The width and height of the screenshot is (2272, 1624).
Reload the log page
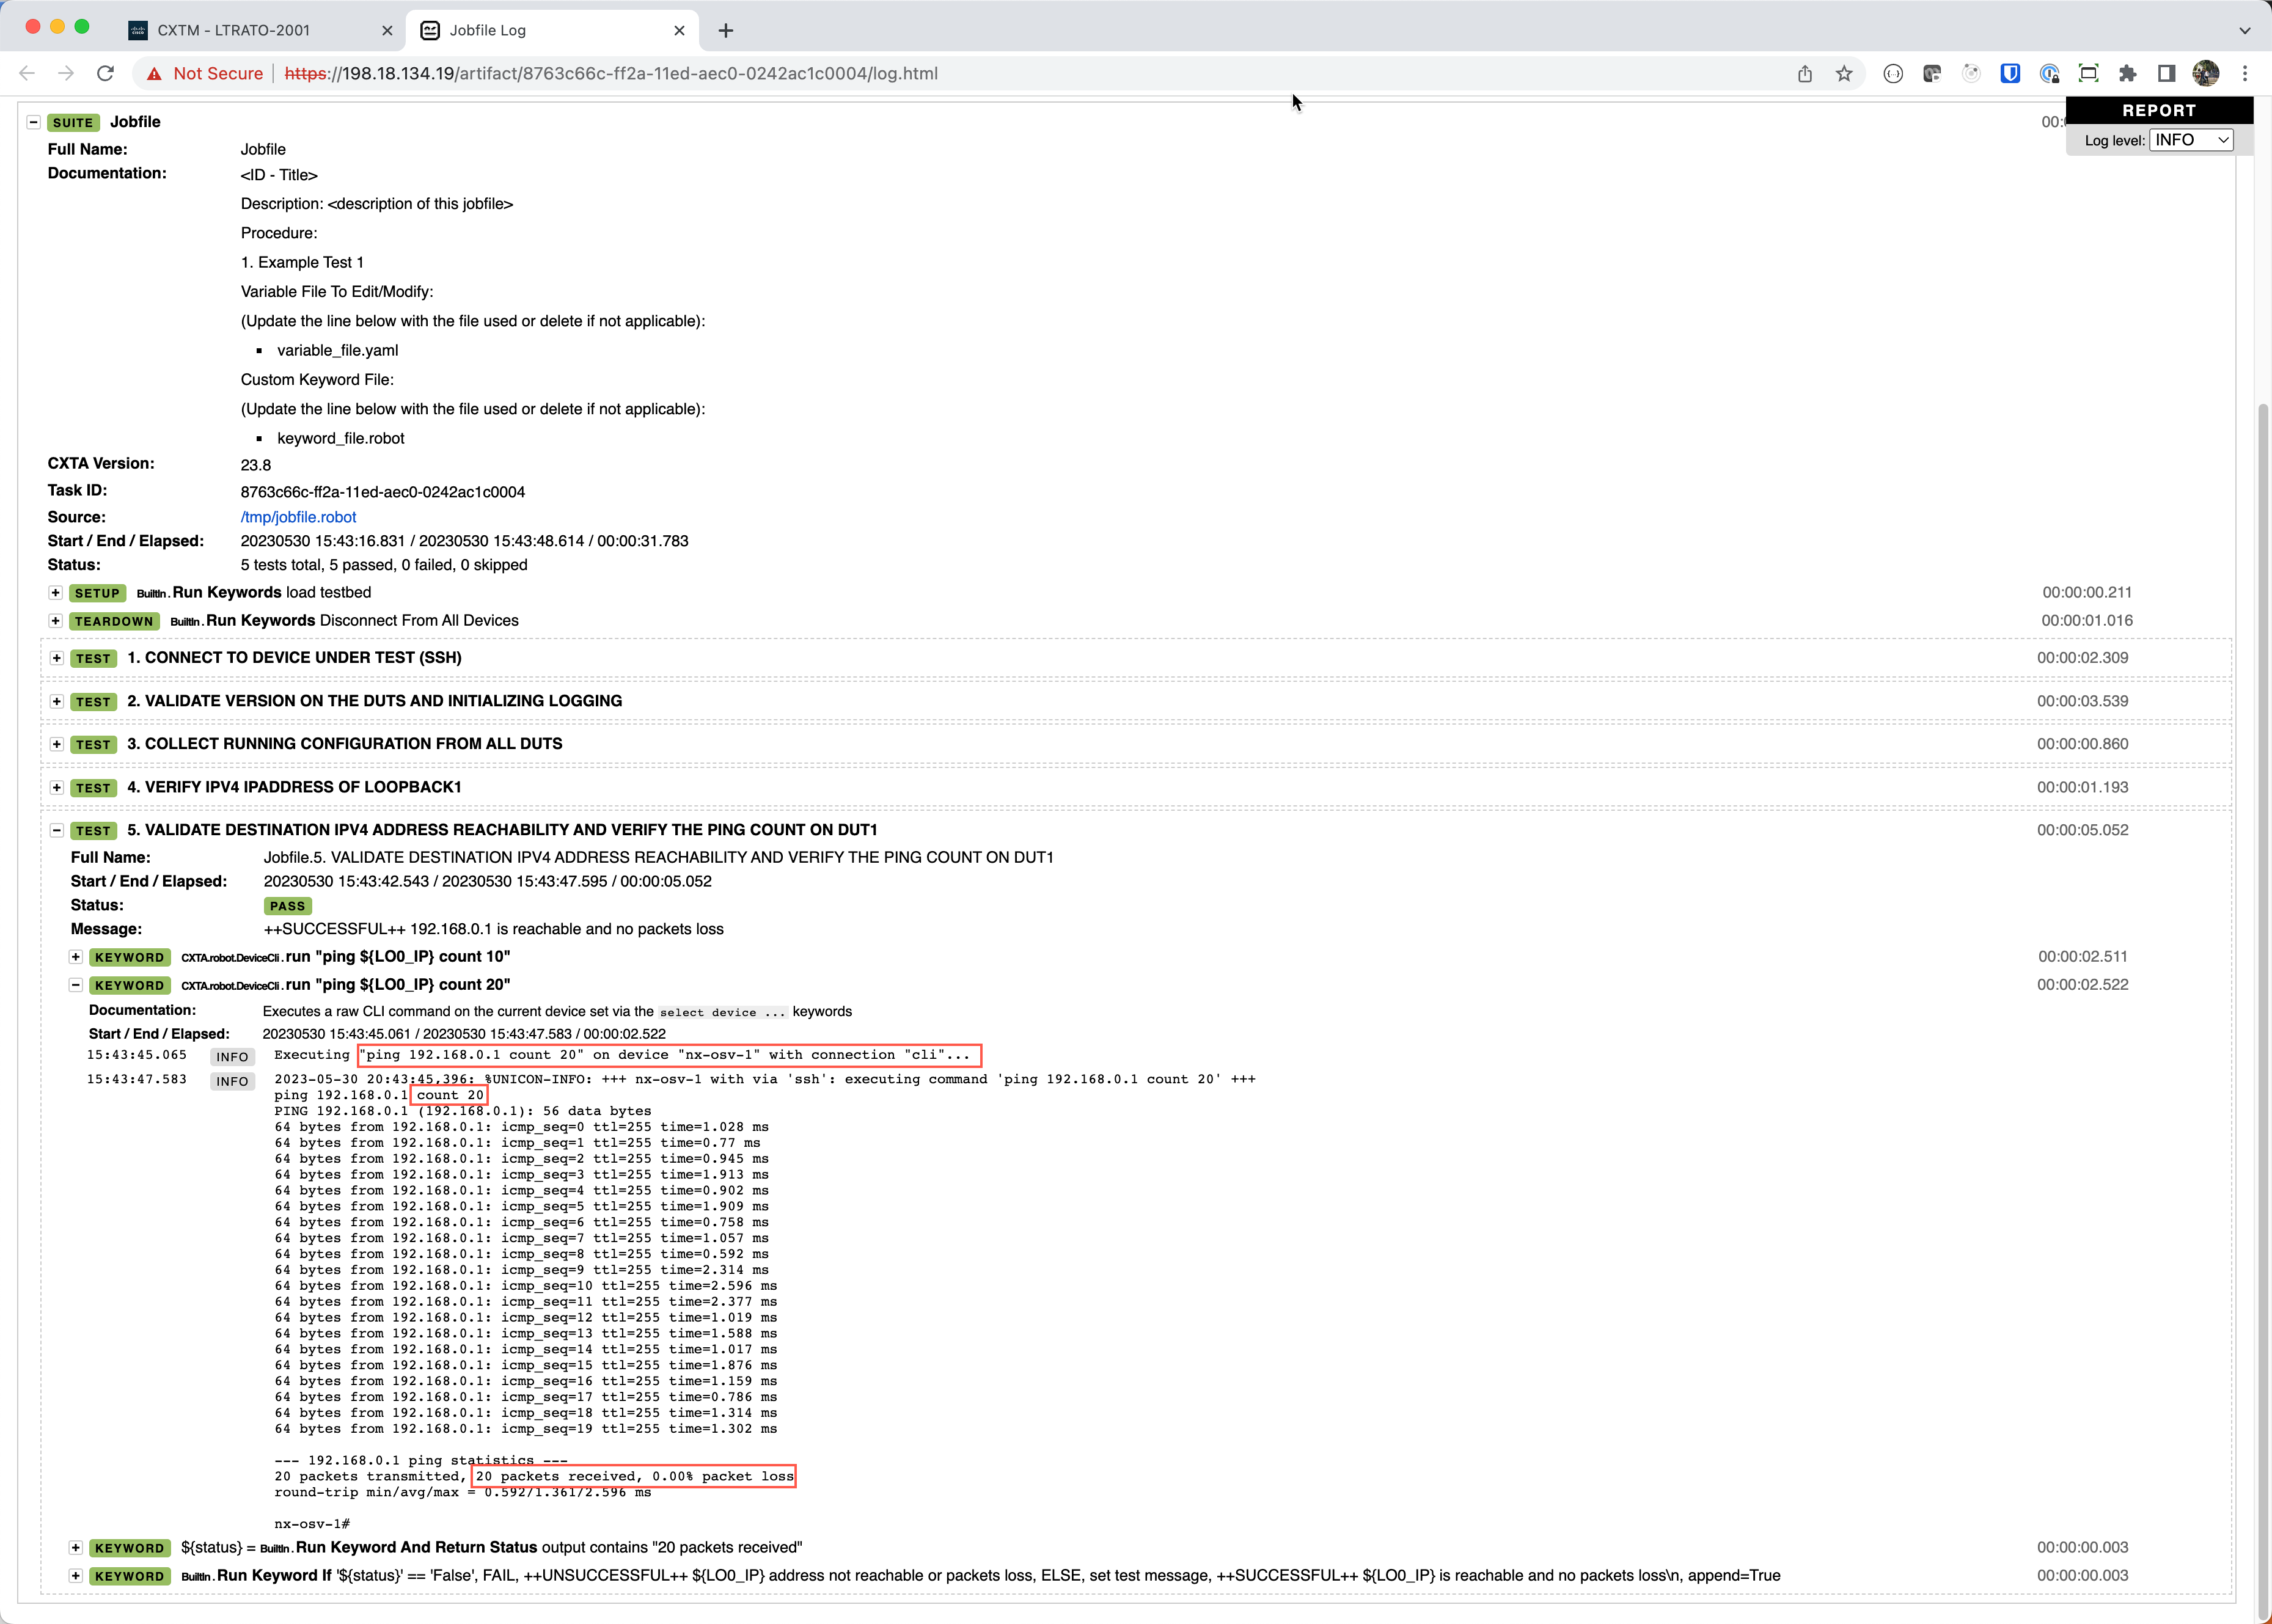pos(105,73)
